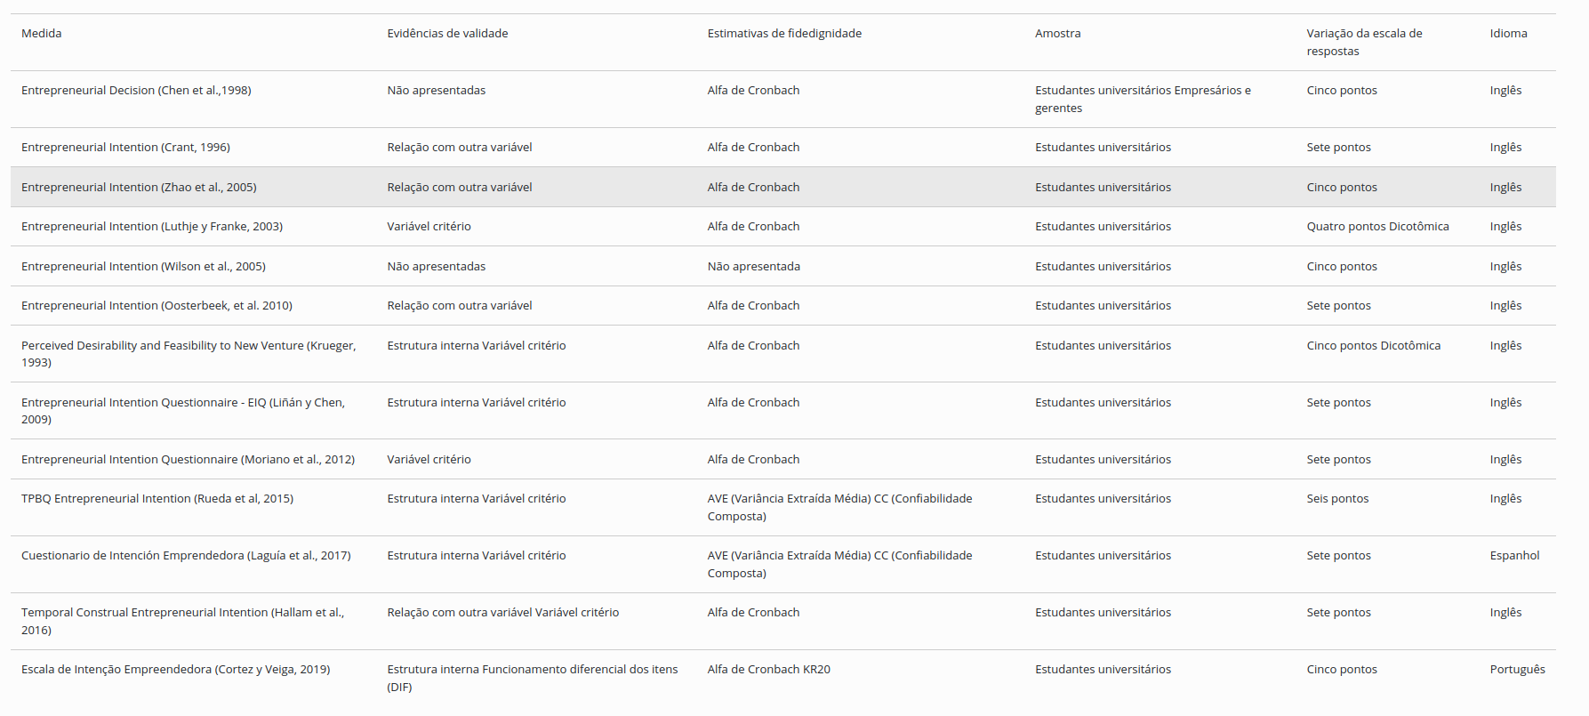
Task: Click the 'Português' language cell
Action: coord(1517,670)
